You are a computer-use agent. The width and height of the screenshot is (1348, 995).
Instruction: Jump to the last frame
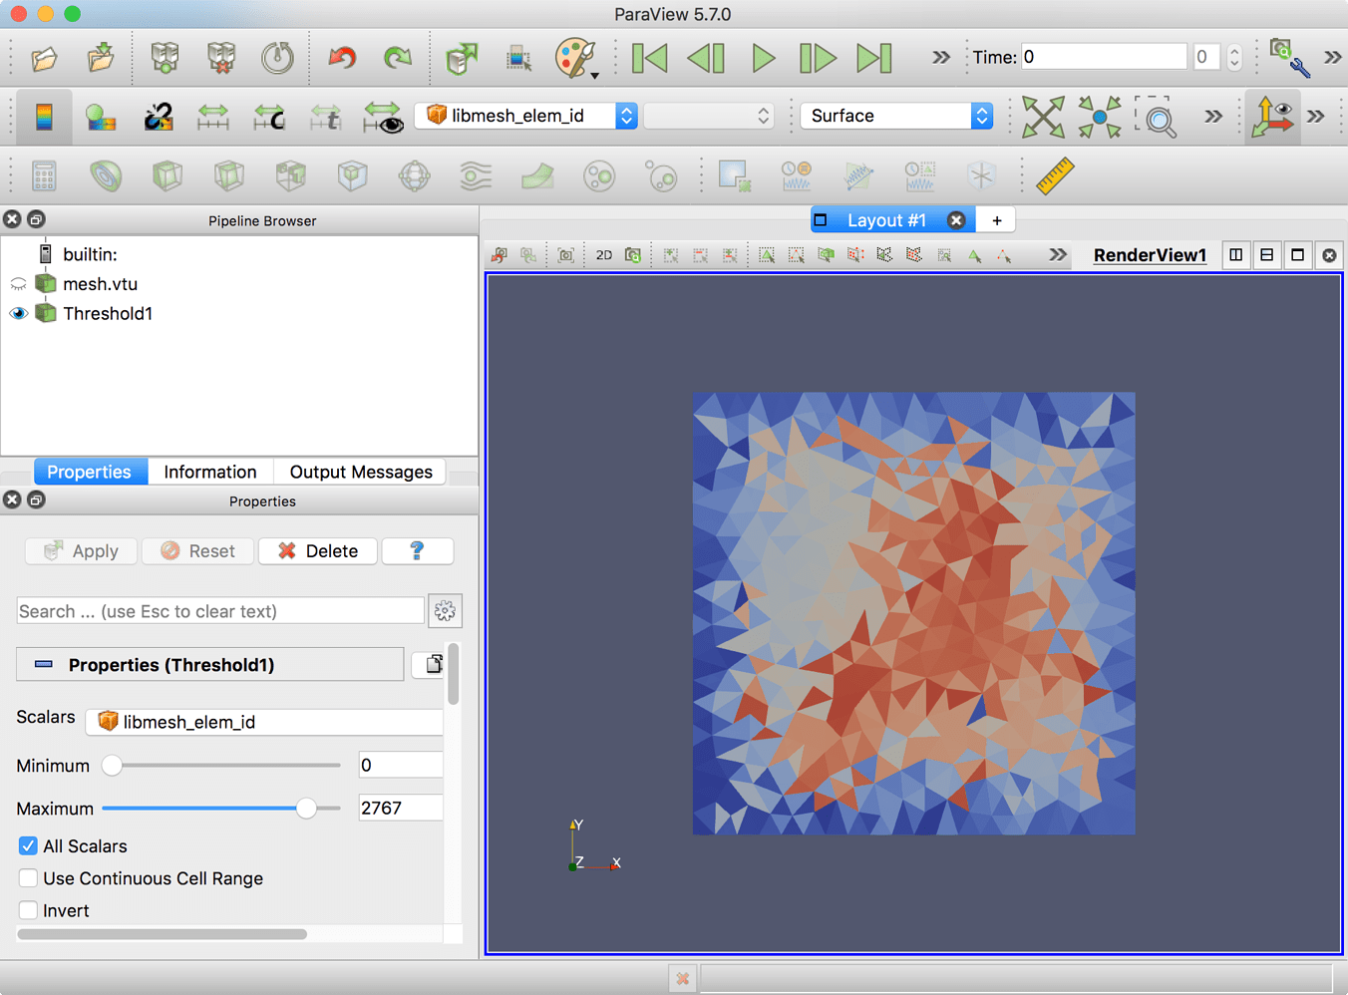click(874, 58)
